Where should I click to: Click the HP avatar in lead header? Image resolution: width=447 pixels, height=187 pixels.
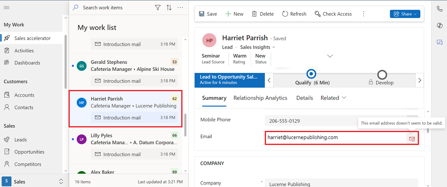click(x=209, y=41)
